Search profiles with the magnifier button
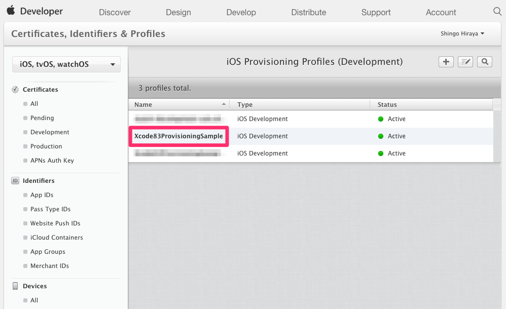The width and height of the screenshot is (506, 309). pyautogui.click(x=485, y=62)
